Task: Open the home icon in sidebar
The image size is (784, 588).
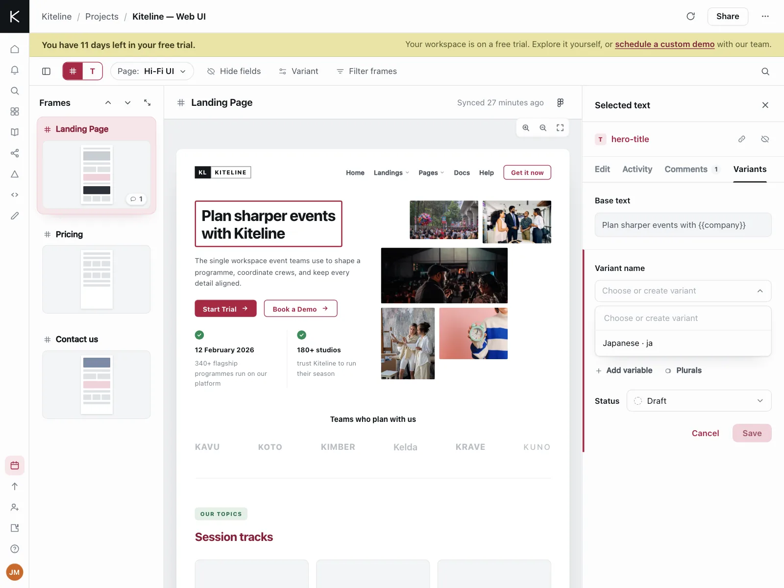Action: tap(15, 49)
